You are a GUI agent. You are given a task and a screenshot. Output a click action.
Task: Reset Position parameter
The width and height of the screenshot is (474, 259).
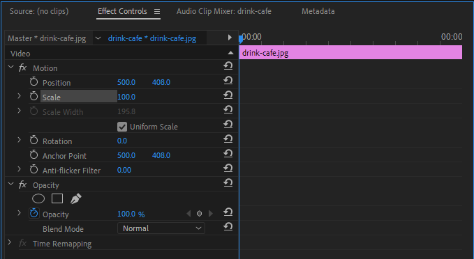point(228,80)
